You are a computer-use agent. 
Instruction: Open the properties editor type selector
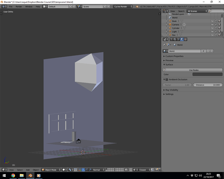point(166,39)
